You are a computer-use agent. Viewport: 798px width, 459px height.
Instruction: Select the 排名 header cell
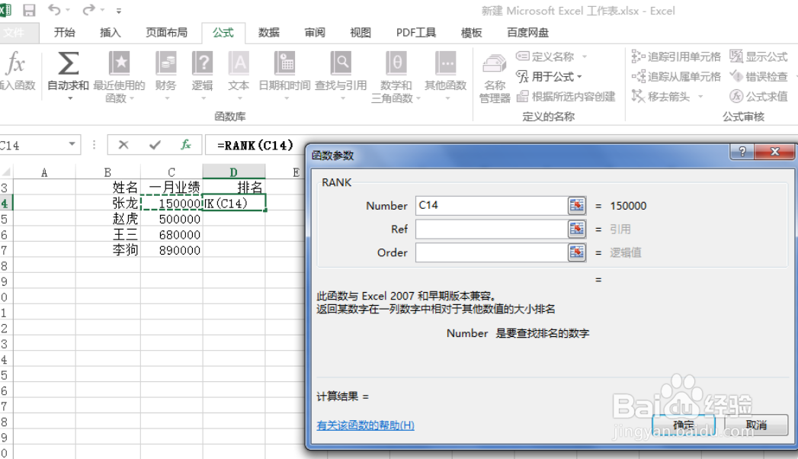233,188
